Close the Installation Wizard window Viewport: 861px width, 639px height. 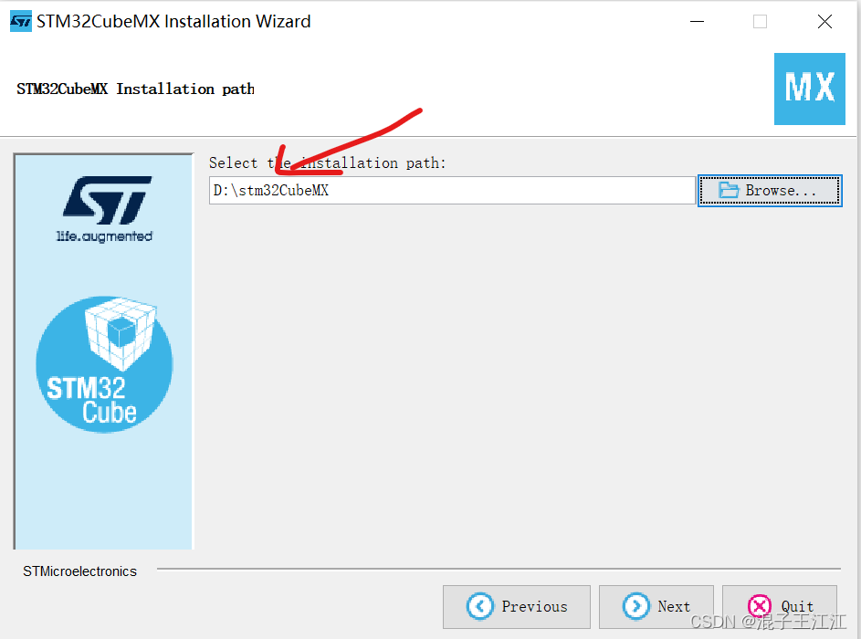824,21
